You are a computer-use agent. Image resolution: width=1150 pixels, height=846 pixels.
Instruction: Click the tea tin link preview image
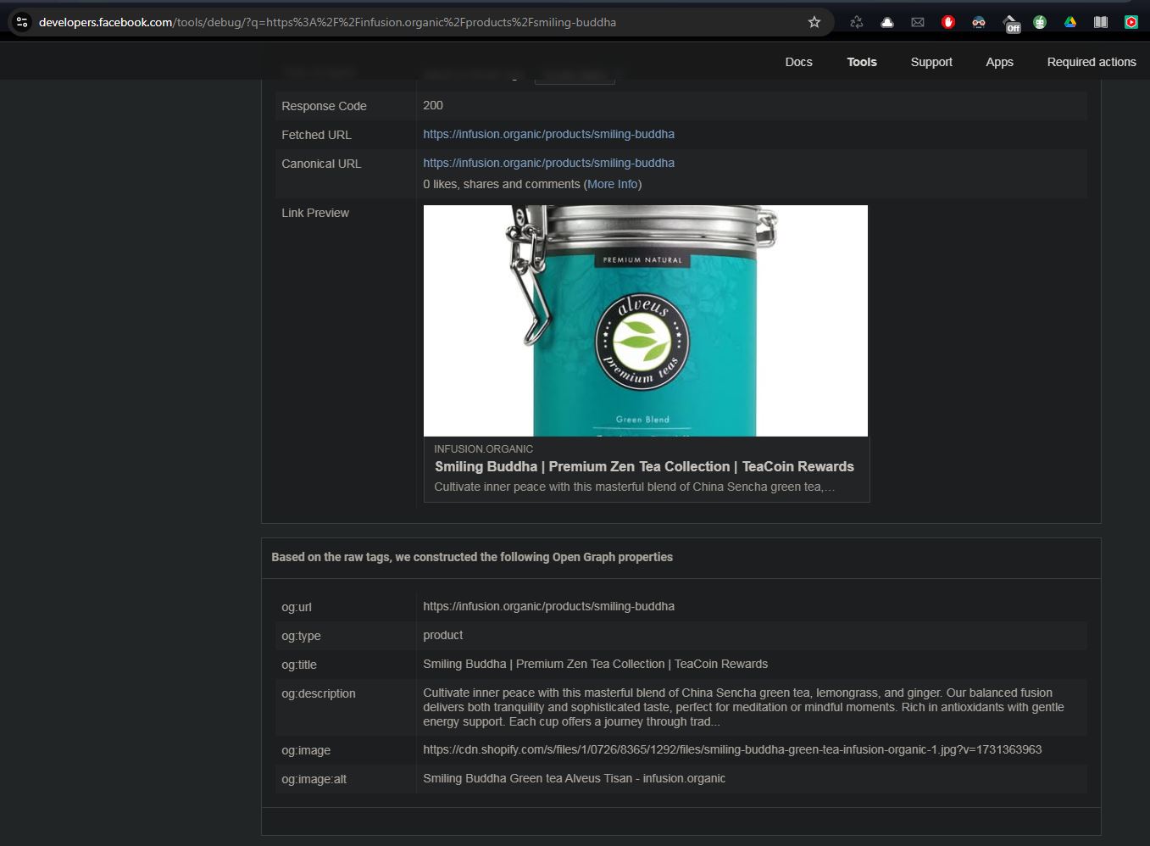(646, 320)
